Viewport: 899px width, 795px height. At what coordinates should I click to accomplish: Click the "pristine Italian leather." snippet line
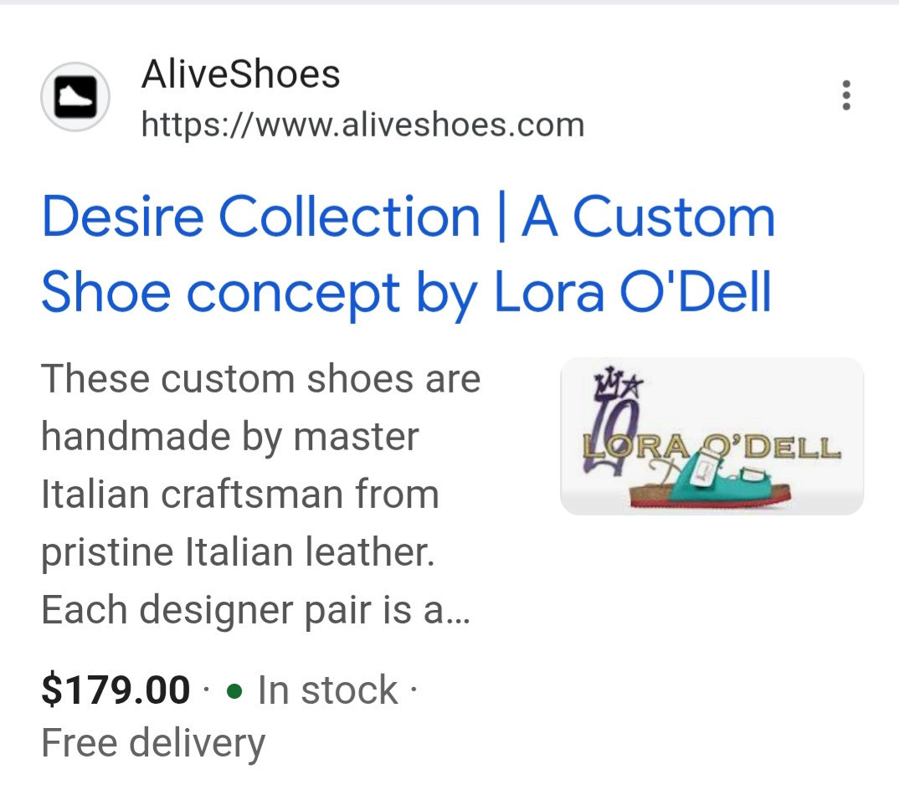point(238,552)
